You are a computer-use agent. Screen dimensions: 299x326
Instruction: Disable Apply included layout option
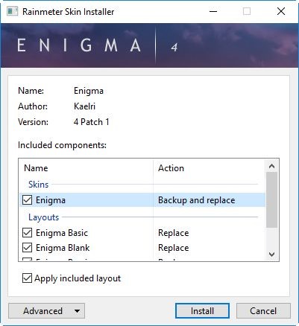pyautogui.click(x=27, y=278)
